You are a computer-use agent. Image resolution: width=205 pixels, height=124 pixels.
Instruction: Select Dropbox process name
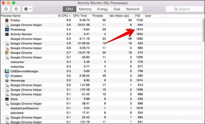pos(16,76)
